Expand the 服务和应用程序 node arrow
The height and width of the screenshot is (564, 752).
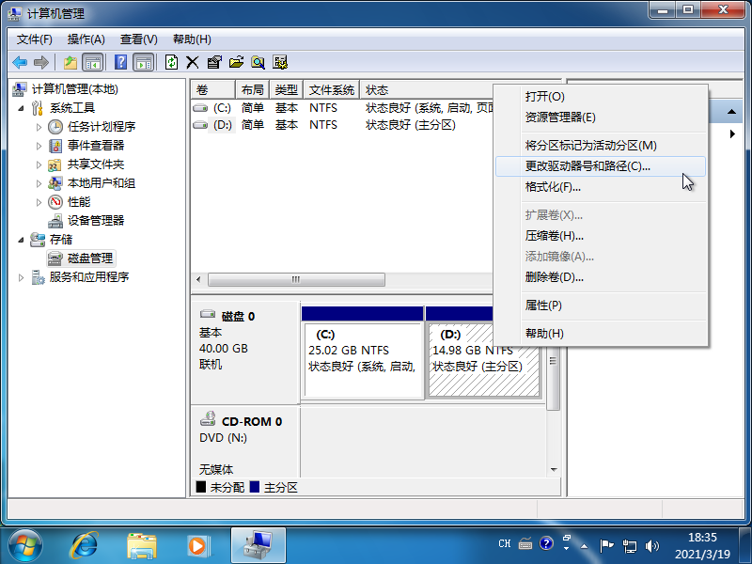point(21,277)
